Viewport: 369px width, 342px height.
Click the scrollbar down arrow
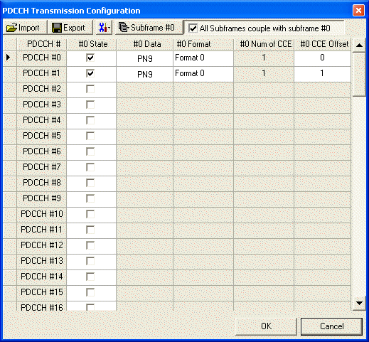(359, 303)
